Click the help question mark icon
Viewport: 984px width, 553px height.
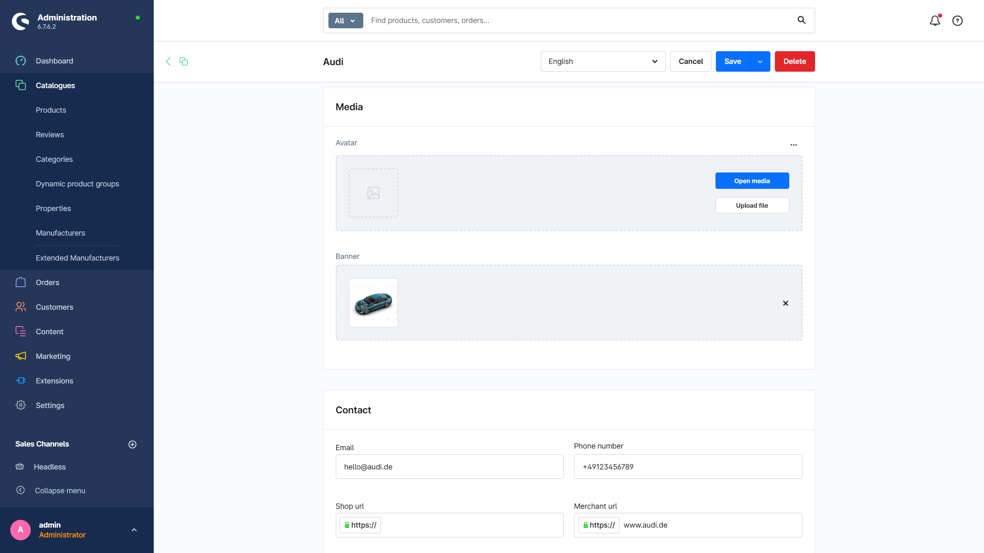click(x=957, y=20)
